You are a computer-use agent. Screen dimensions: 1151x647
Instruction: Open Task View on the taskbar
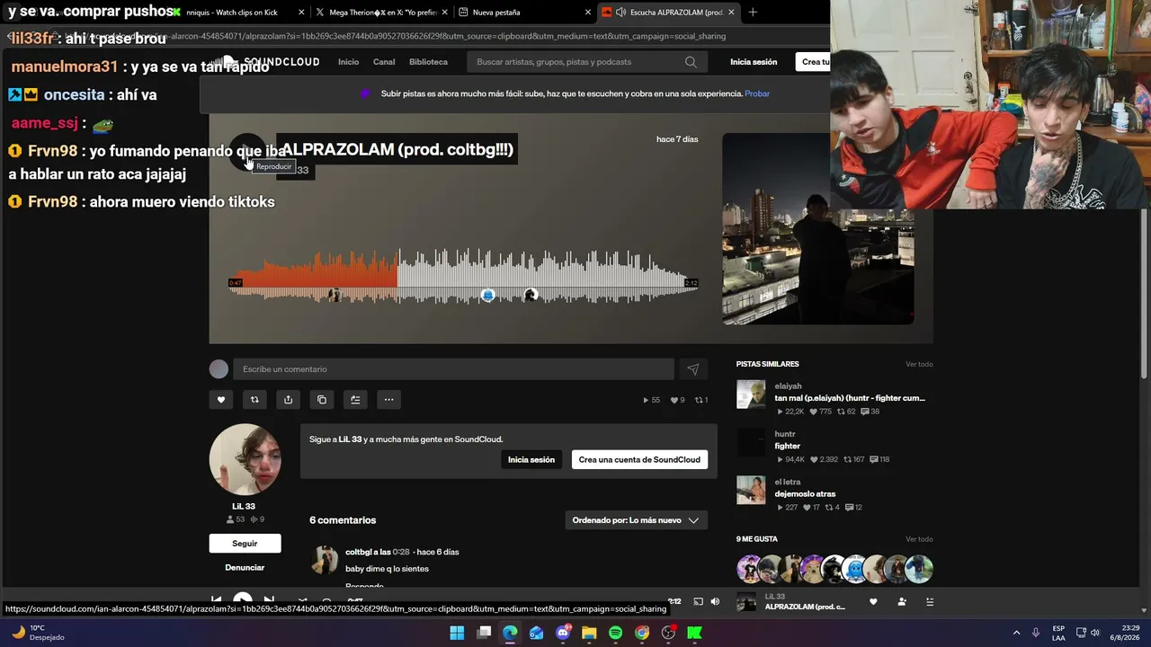pyautogui.click(x=484, y=633)
